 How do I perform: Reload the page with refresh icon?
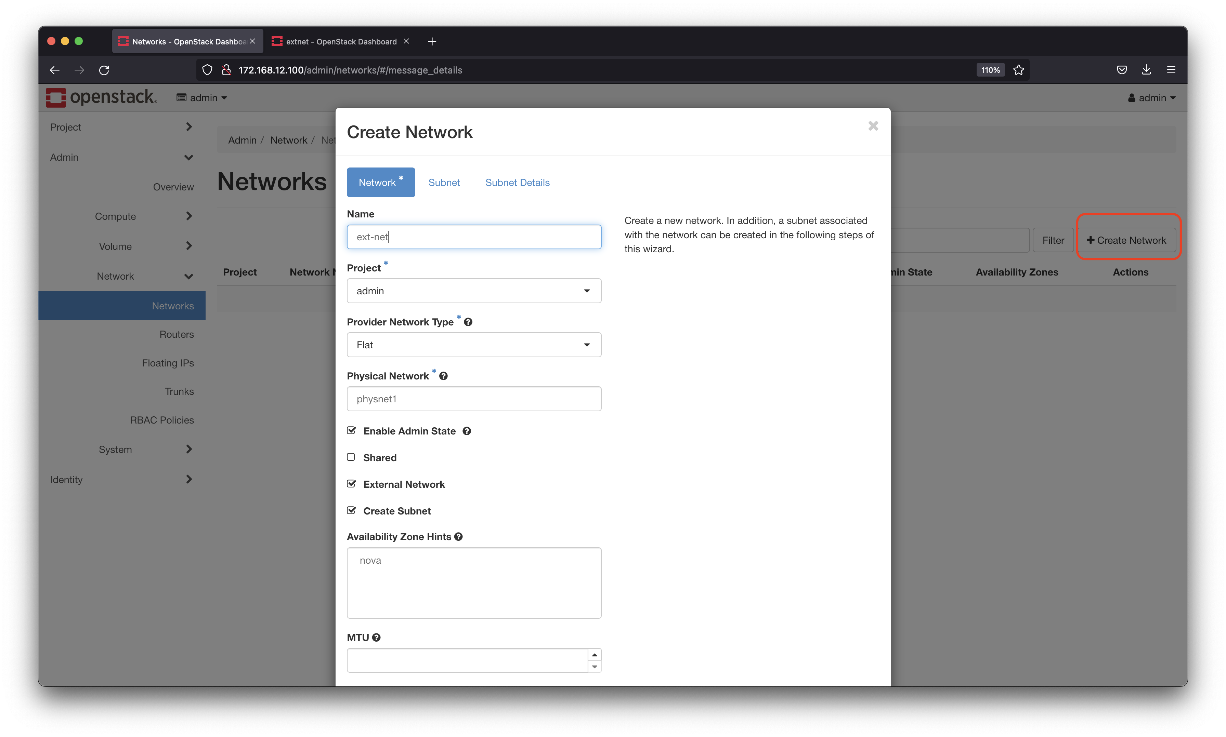[104, 70]
